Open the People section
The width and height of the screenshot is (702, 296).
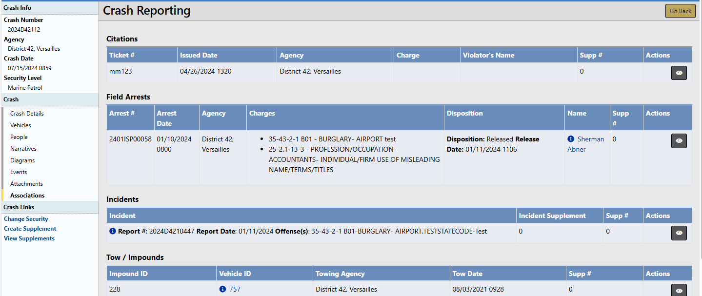pyautogui.click(x=19, y=137)
